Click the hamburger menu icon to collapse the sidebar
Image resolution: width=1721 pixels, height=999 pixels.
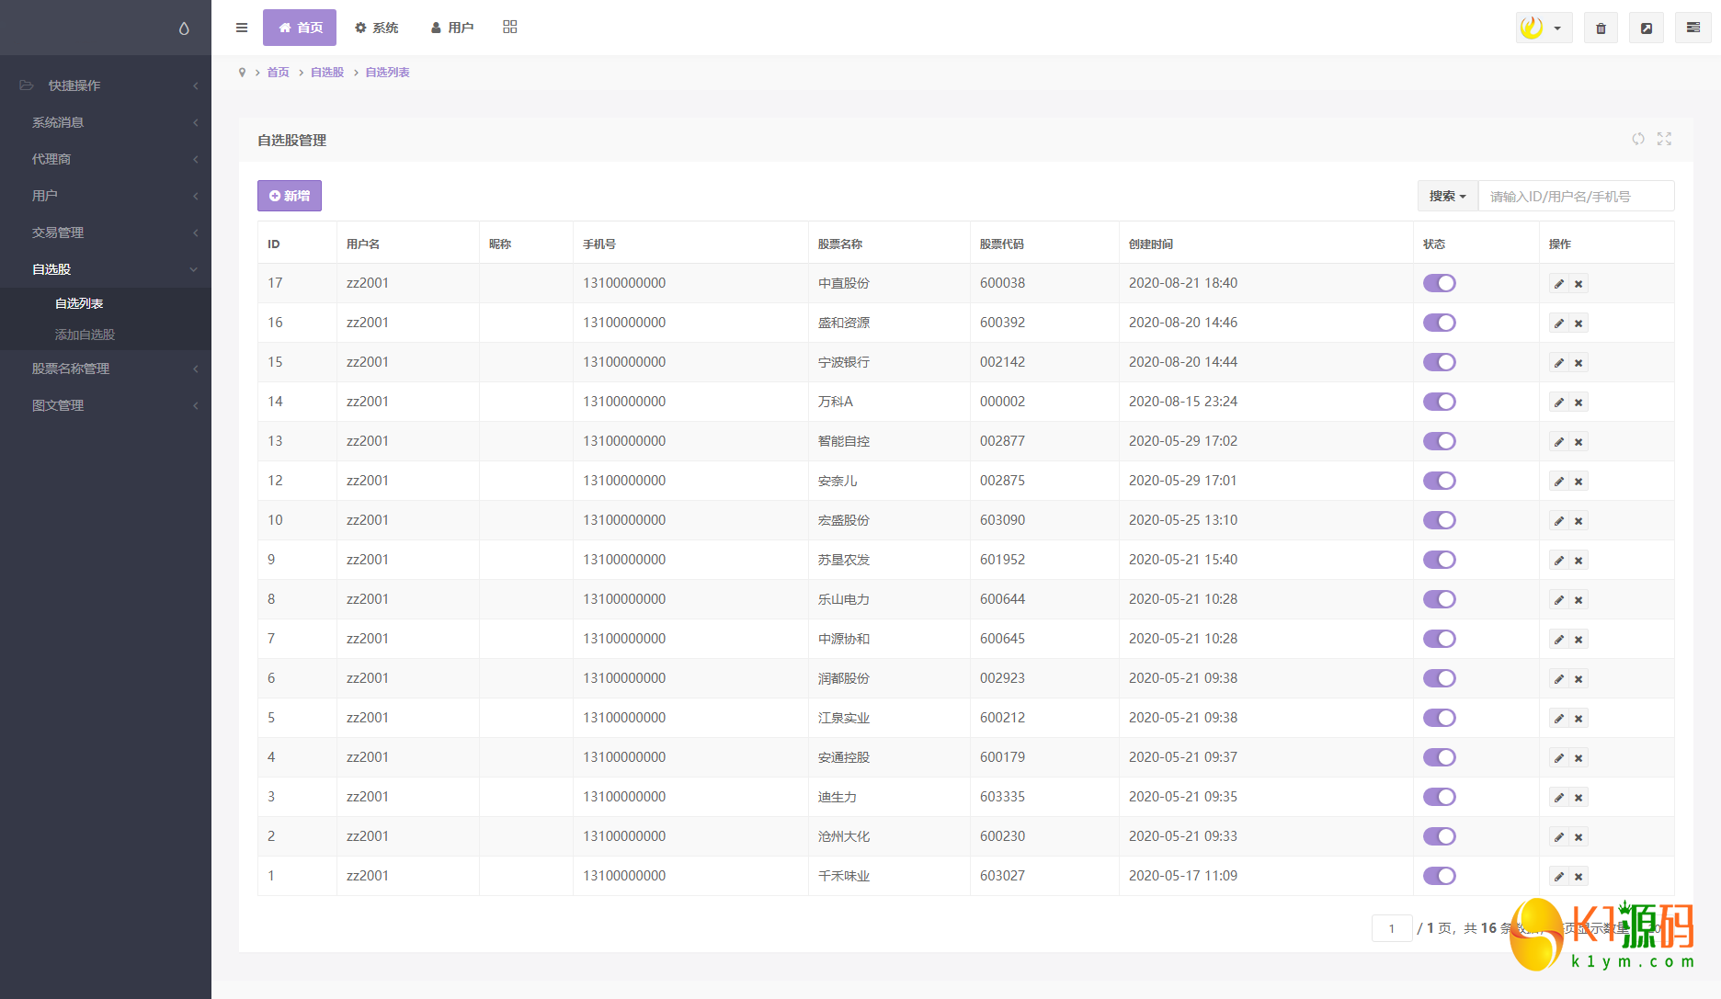[x=242, y=28]
